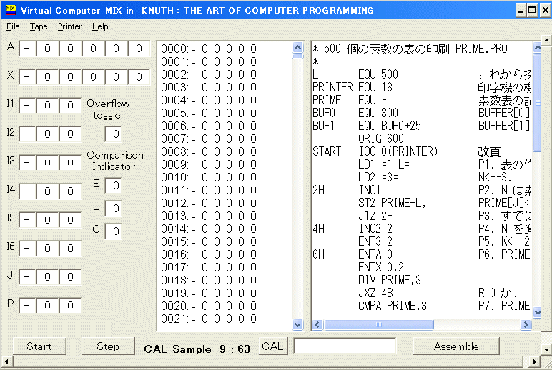Maximize the Virtual Computer MIX window
This screenshot has width=552, height=370.
[x=532, y=11]
